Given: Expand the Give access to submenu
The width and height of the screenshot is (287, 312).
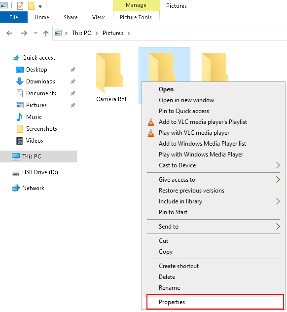Looking at the screenshot, I should tap(214, 180).
